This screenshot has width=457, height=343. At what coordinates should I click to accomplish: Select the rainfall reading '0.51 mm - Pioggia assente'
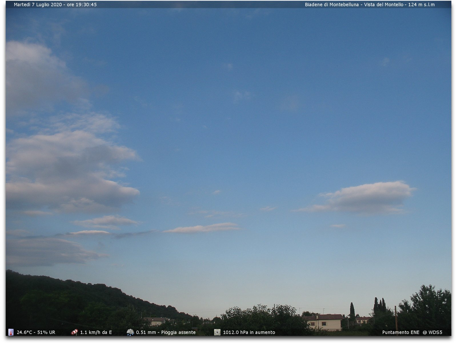[x=166, y=332]
